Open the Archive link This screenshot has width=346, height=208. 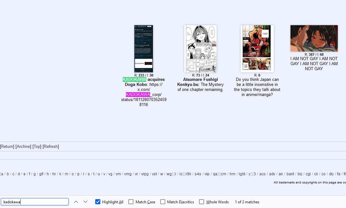click(x=23, y=147)
